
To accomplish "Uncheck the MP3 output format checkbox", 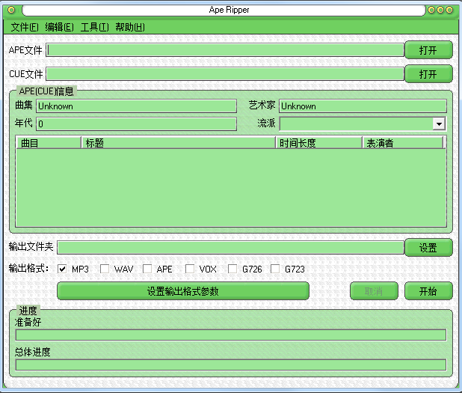I will click(x=62, y=269).
